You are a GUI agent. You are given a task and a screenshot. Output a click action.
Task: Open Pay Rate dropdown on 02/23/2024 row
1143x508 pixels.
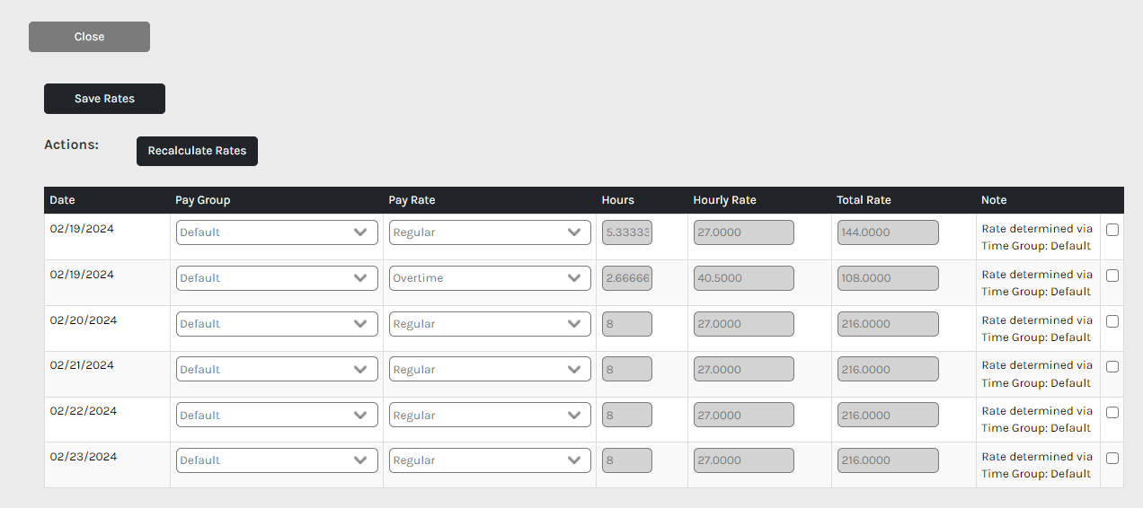pos(490,460)
